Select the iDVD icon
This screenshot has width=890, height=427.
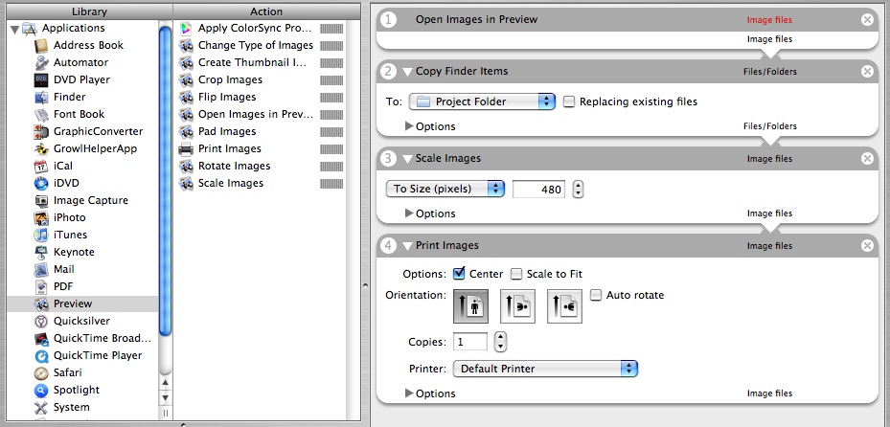(x=41, y=183)
